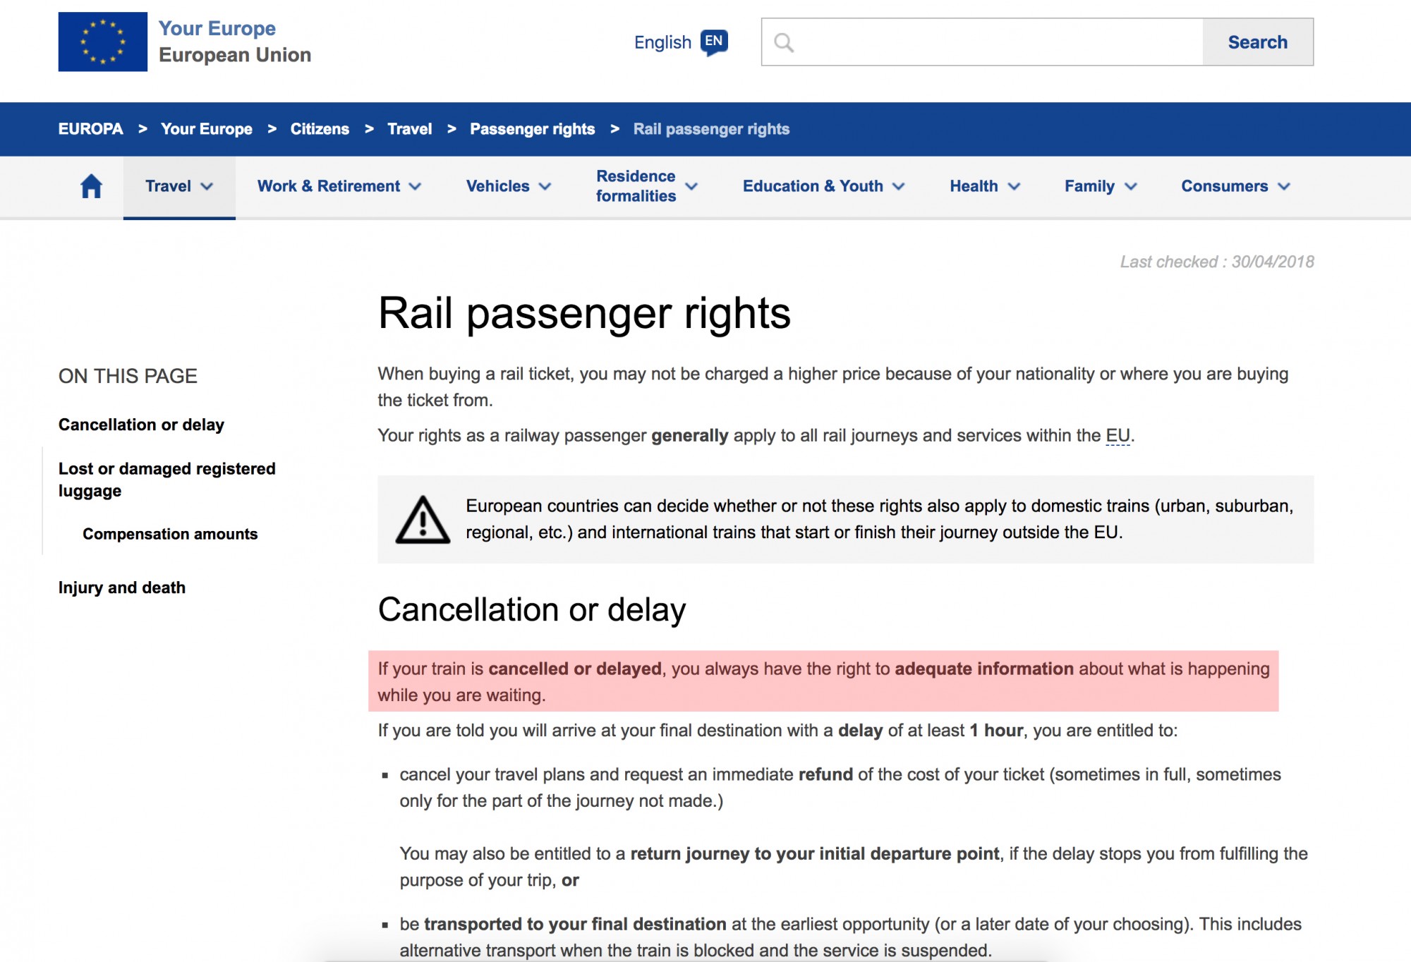Screen dimensions: 1411x962
Task: Expand the Travel dropdown menu
Action: (178, 186)
